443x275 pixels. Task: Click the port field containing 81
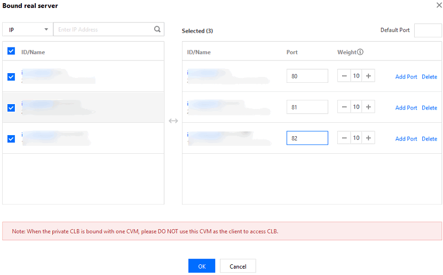[x=307, y=107]
